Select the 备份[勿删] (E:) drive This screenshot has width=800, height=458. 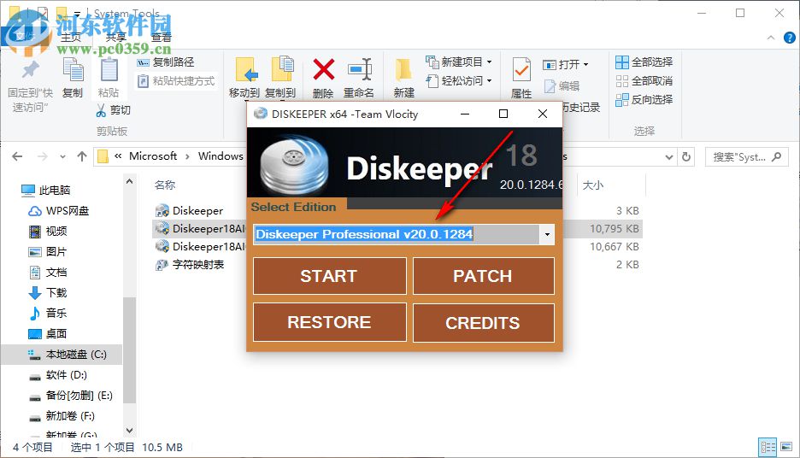(x=71, y=396)
